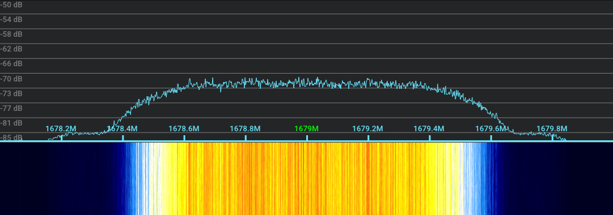Select the 1678.8M frequency label
The image size is (613, 215).
(x=245, y=129)
